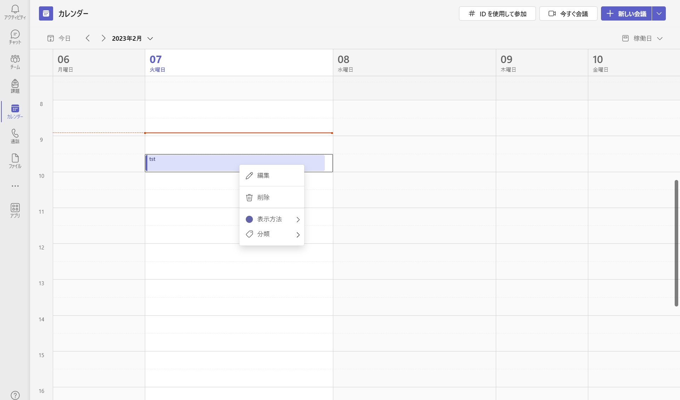The image size is (680, 400).
Task: Click the 今すぐ会議 button
Action: pyautogui.click(x=568, y=13)
